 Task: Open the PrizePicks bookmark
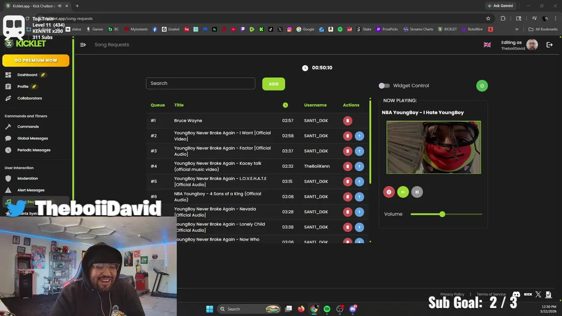pos(387,29)
